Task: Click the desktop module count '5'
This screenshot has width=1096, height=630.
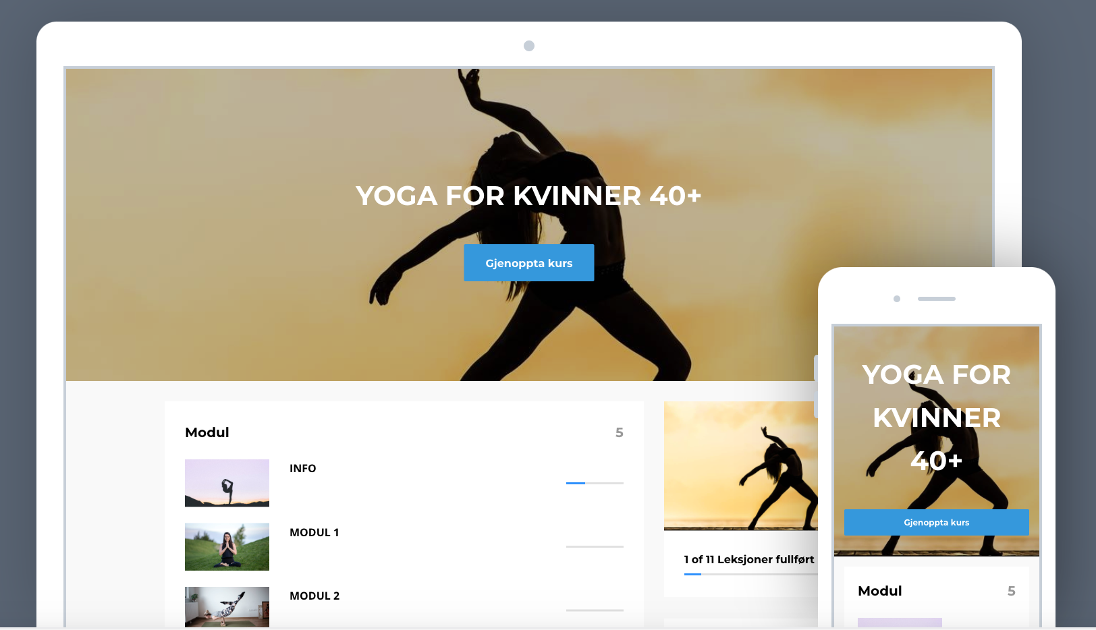Action: click(x=620, y=432)
